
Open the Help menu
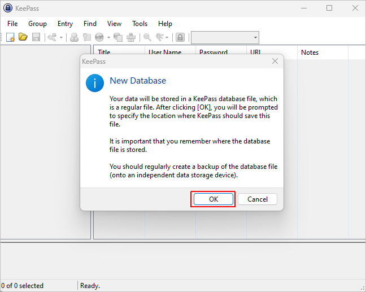pos(165,24)
